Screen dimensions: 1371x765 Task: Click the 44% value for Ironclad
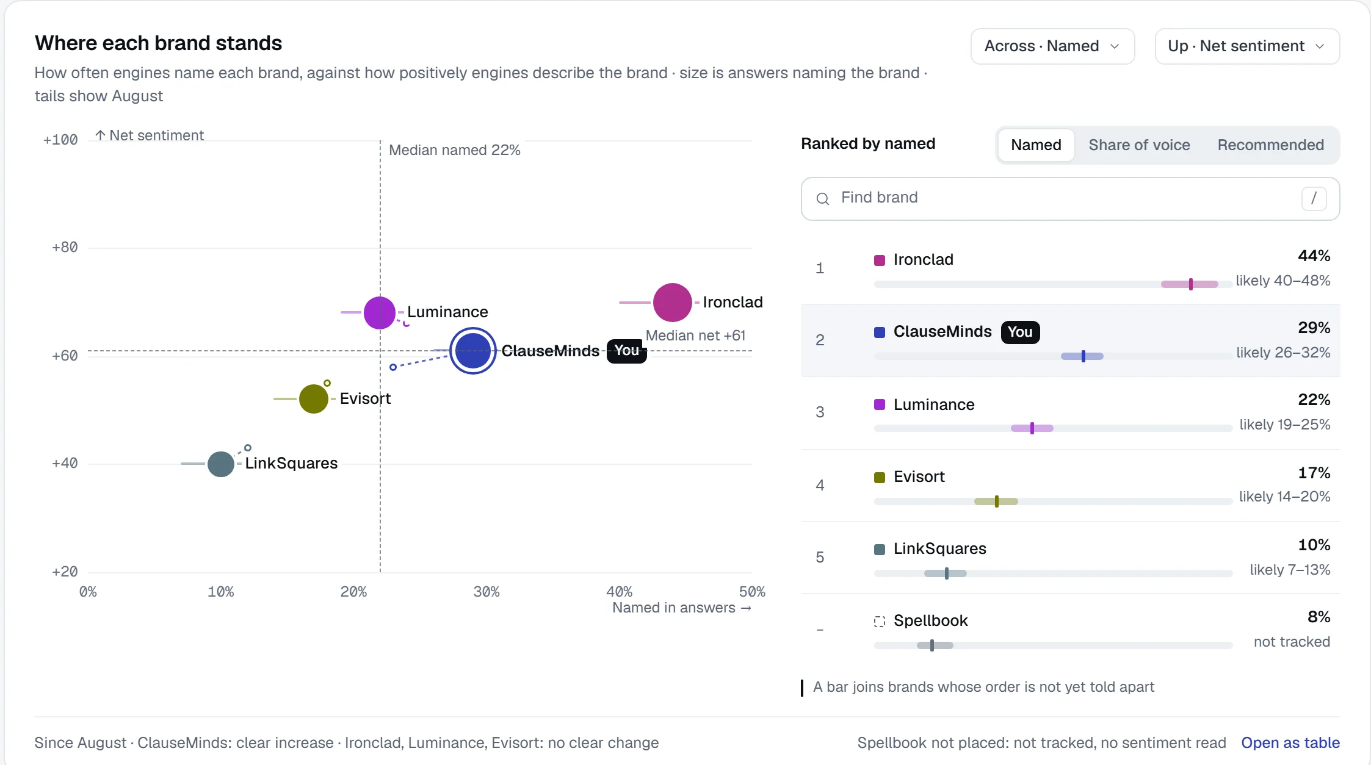1314,256
